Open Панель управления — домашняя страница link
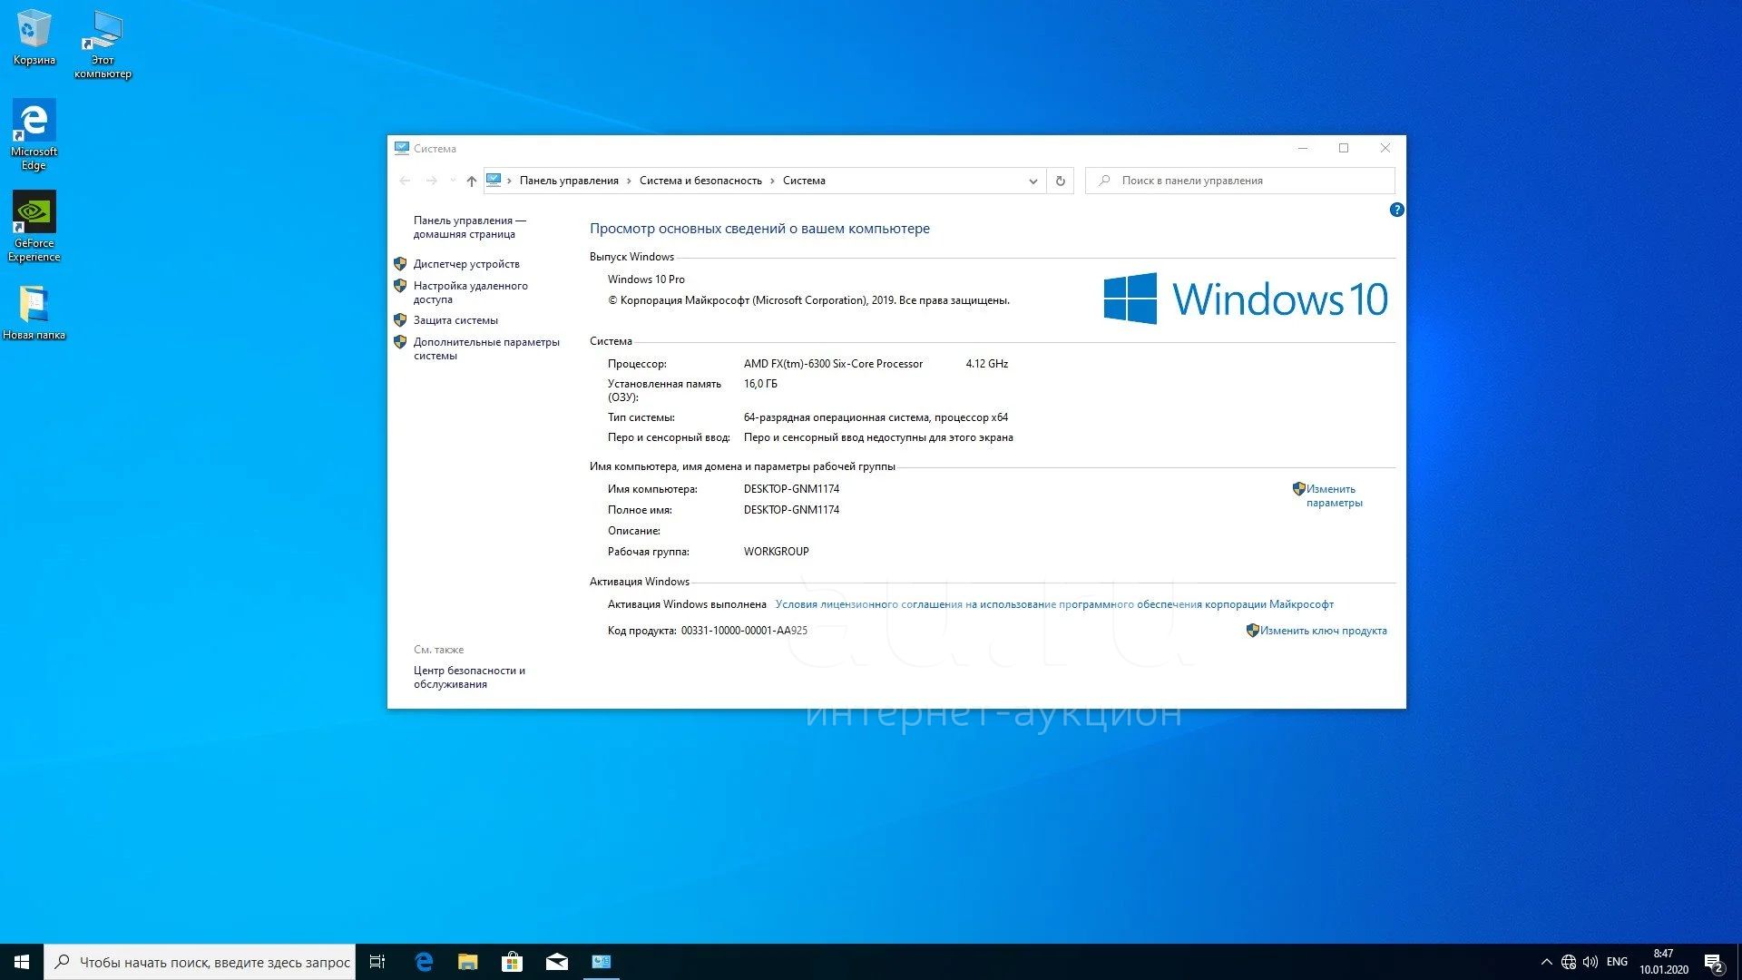The height and width of the screenshot is (980, 1742). pyautogui.click(x=469, y=227)
